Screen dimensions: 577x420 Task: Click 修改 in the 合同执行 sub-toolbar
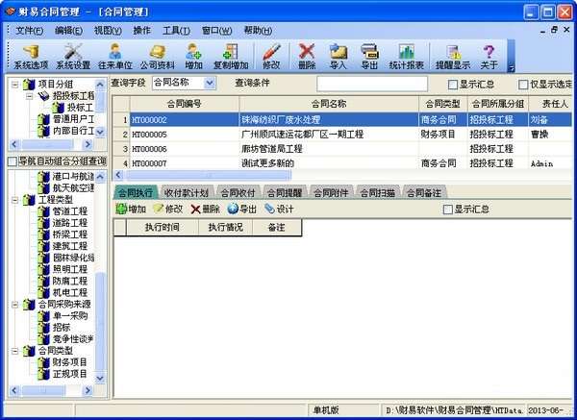coord(167,209)
